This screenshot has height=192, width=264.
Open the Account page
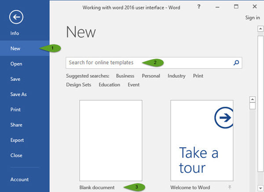coord(19,179)
